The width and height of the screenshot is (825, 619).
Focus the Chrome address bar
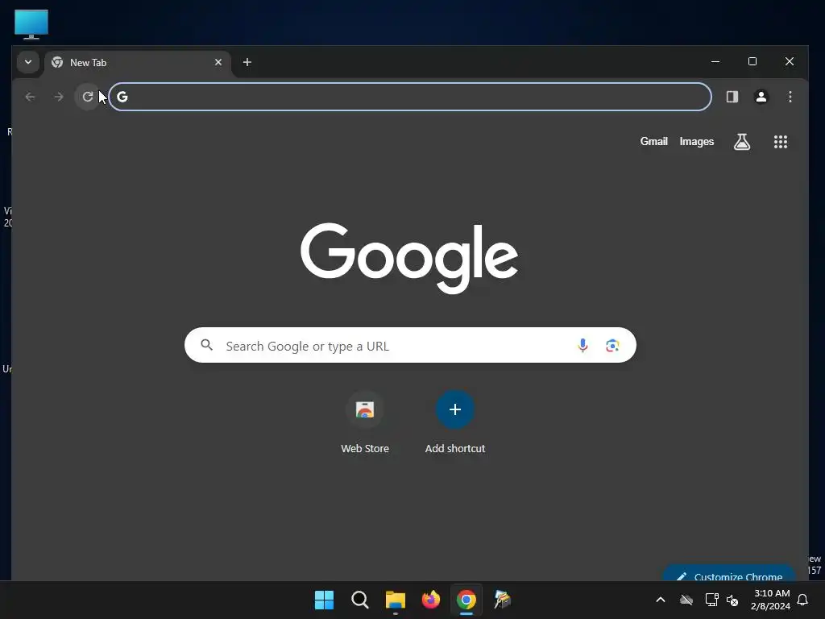[410, 97]
